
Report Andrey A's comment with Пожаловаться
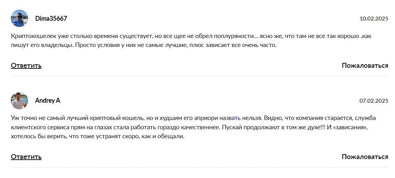tap(365, 157)
